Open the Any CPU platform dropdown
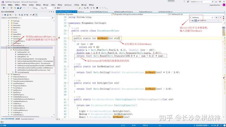The width and height of the screenshot is (226, 127). tap(47, 8)
